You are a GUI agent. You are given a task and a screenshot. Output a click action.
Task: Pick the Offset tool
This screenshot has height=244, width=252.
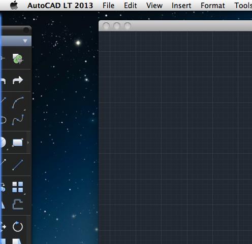[18, 204]
